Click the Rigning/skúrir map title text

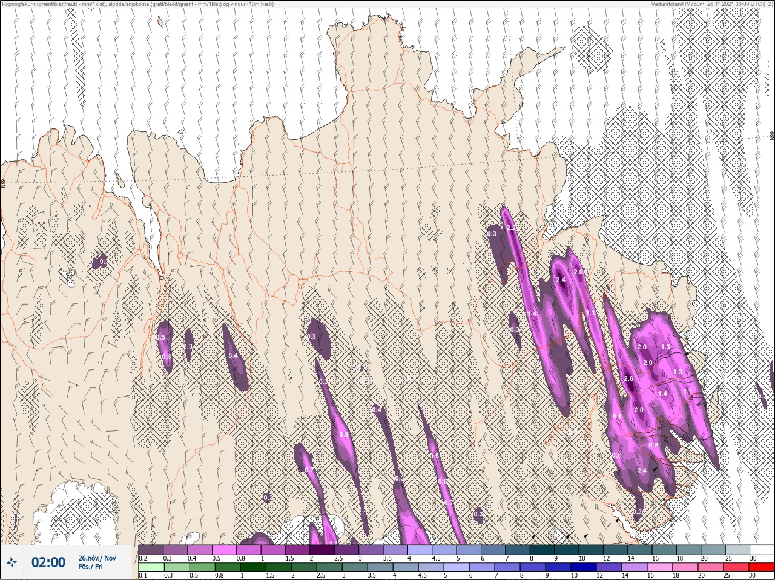[x=137, y=4]
